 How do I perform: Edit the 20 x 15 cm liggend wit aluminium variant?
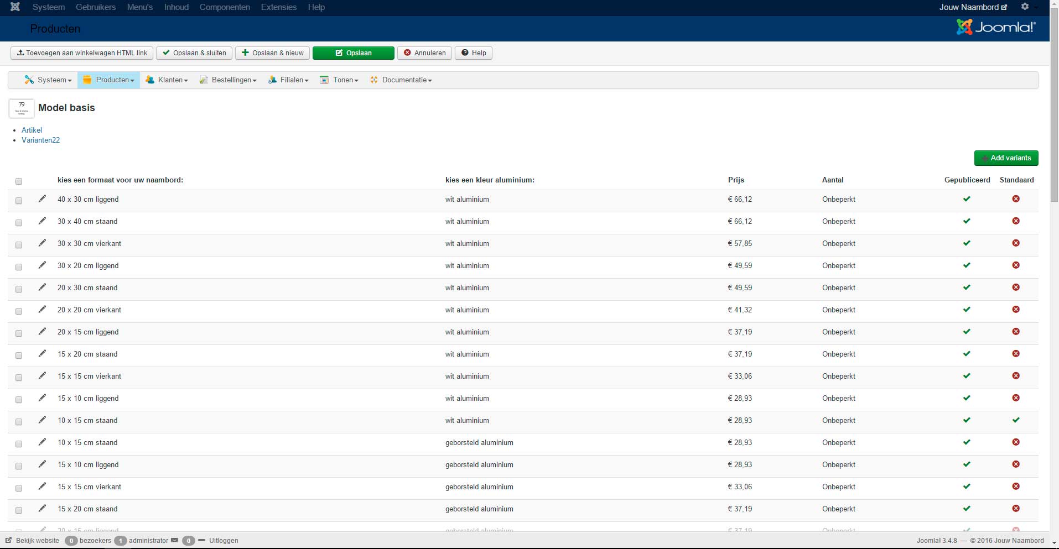[x=42, y=332]
